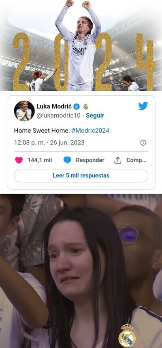
Task: Click the 144,1 mil likes count
Action: tap(40, 160)
